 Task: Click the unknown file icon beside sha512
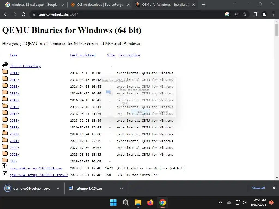pyautogui.click(x=5, y=173)
